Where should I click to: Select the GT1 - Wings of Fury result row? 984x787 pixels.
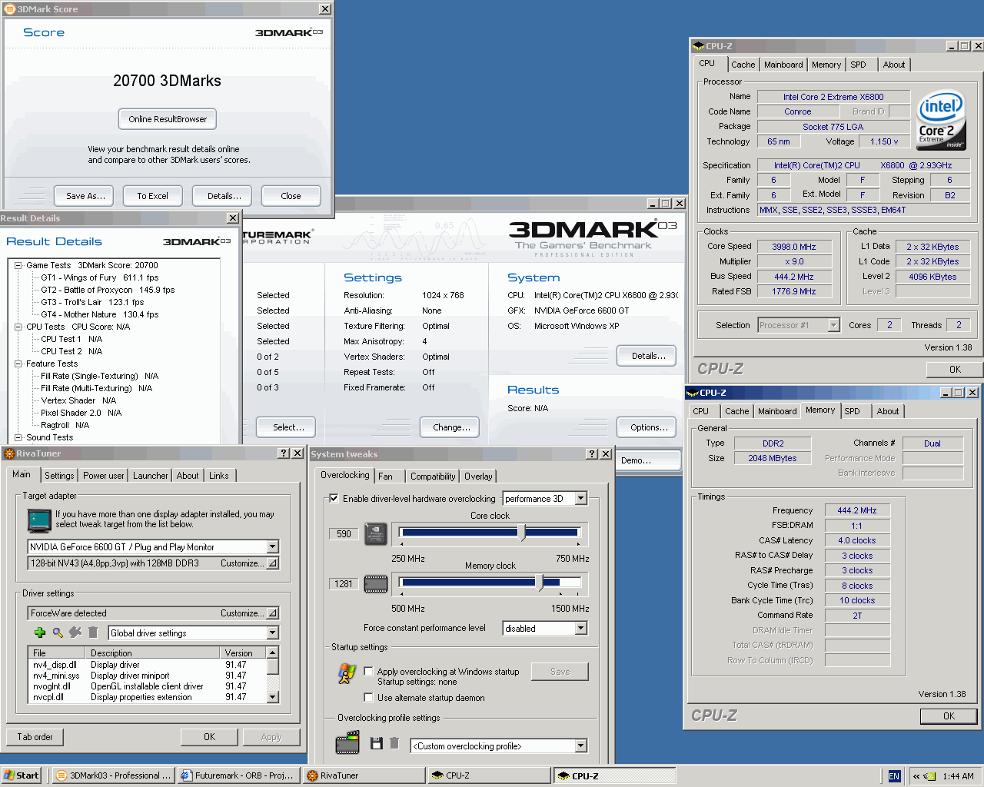(99, 277)
